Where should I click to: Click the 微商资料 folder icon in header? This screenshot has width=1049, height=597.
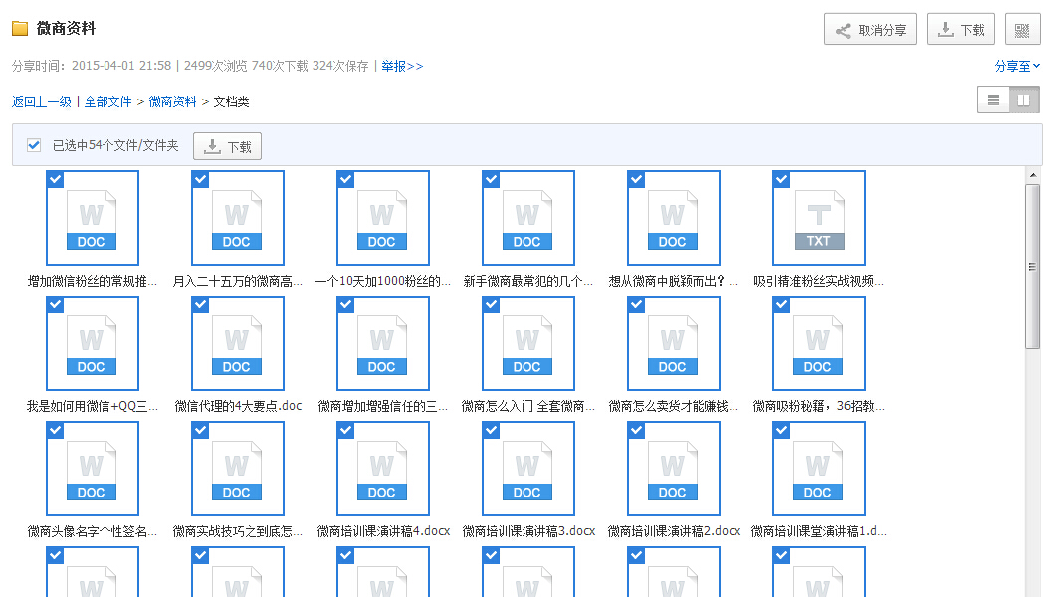coord(19,28)
